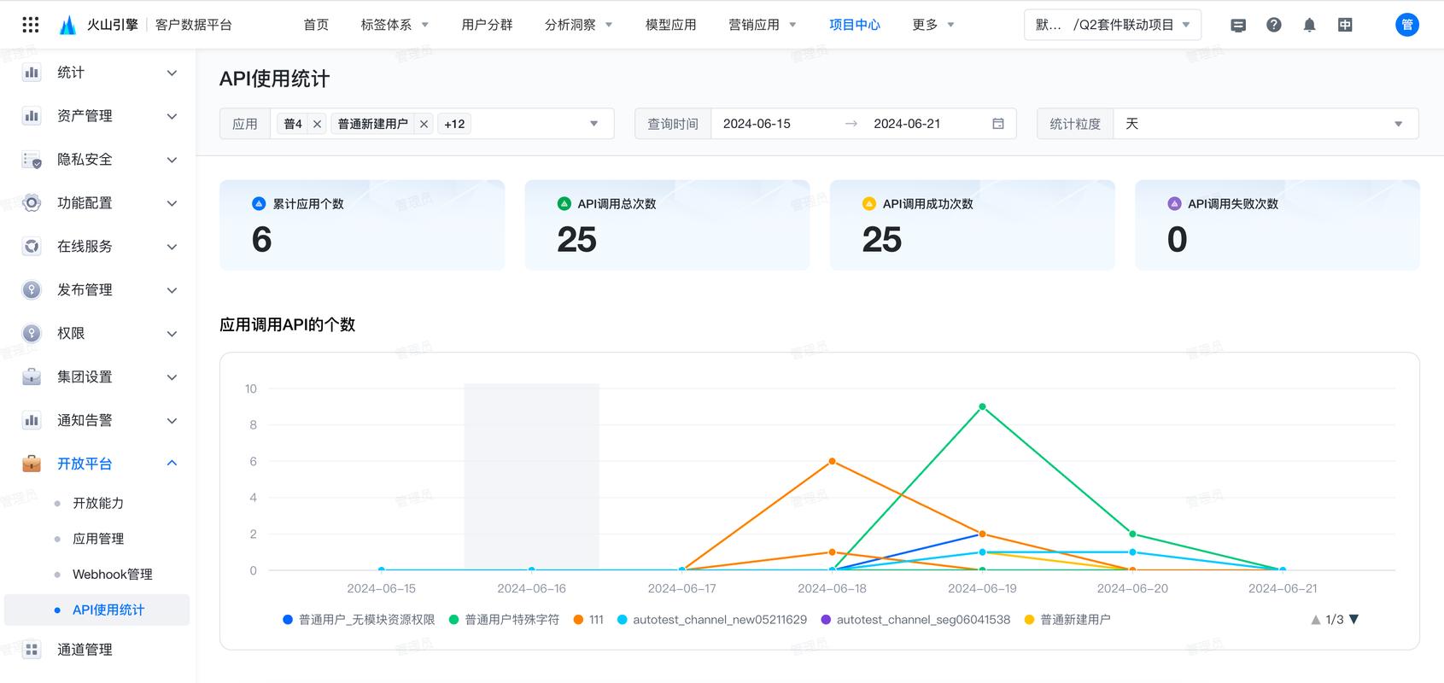
Task: Toggle legend series 普通用户特殊字符
Action: [x=504, y=620]
